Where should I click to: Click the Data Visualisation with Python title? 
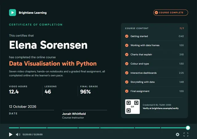tap(53, 64)
